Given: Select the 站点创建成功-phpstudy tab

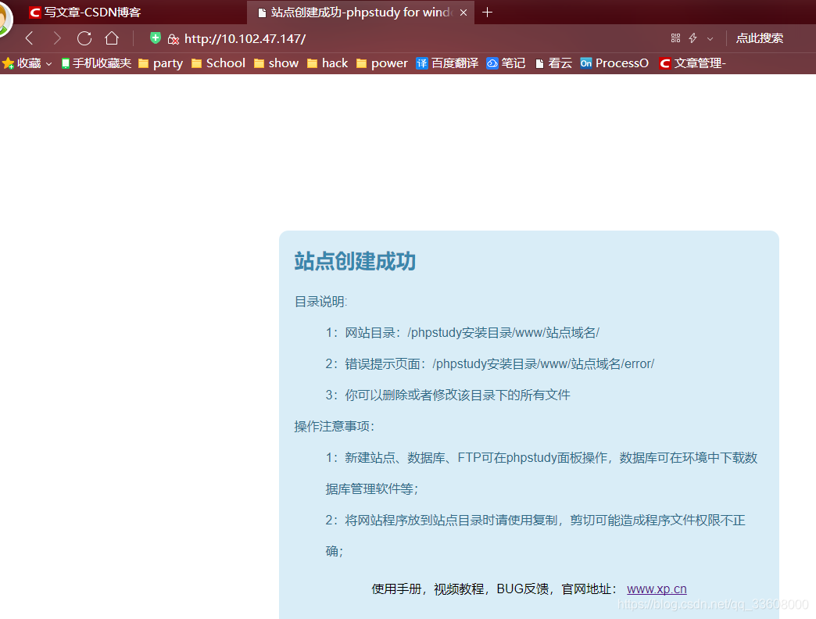Looking at the screenshot, I should (360, 12).
